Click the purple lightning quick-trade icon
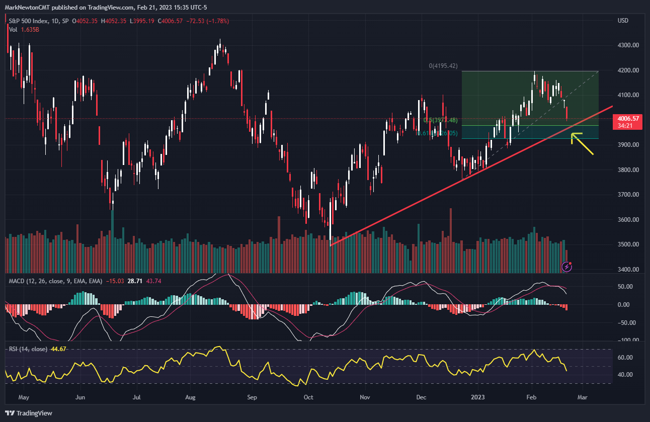 (x=566, y=267)
